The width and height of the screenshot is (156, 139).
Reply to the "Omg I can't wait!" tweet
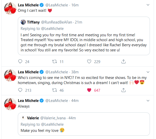coord(21,62)
